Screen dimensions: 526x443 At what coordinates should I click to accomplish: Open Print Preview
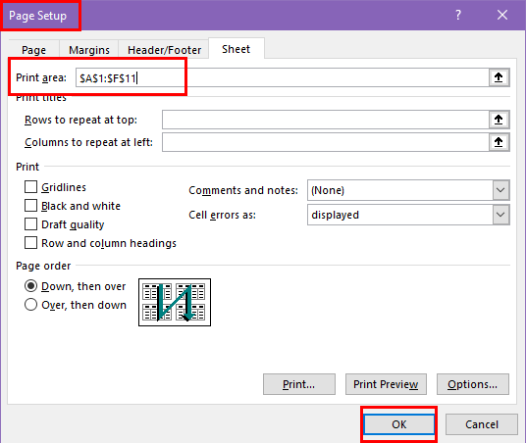click(x=386, y=384)
